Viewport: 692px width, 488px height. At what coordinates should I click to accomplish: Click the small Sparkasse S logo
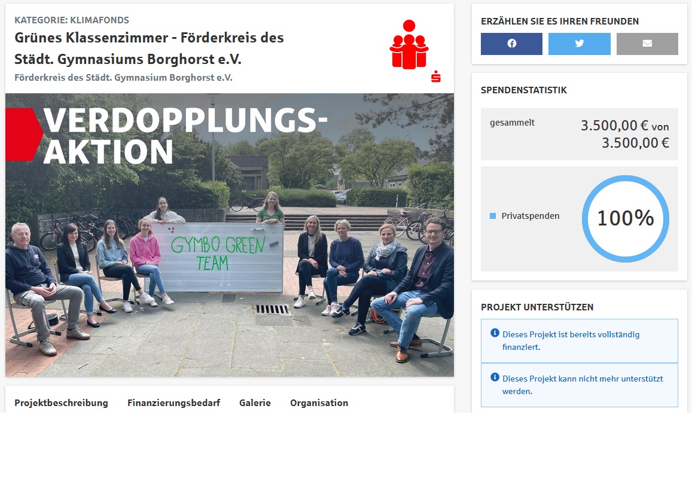click(436, 77)
